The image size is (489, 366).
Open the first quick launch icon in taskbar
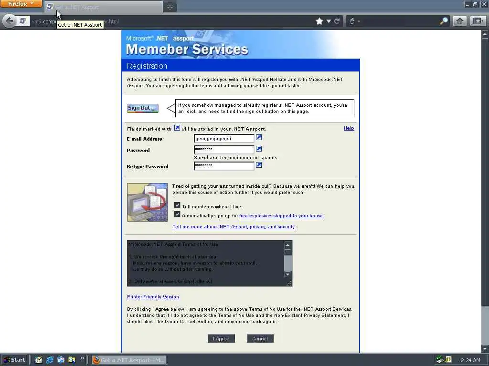pos(39,360)
